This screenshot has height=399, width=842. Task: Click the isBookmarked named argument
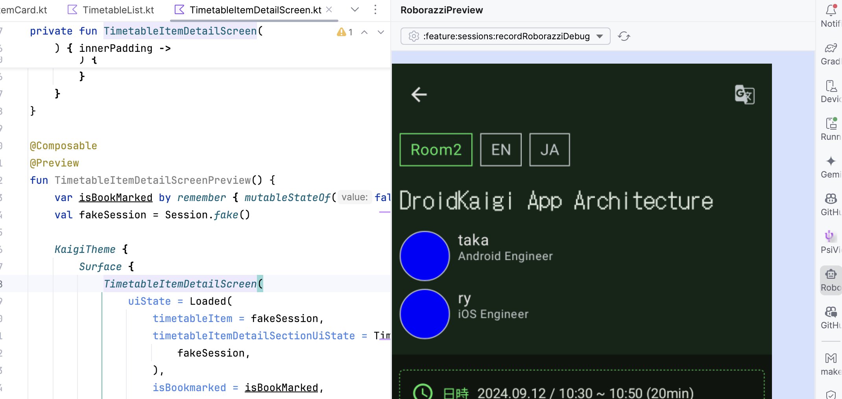[x=189, y=388]
